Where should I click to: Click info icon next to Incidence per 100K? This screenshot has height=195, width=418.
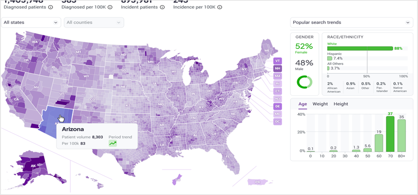click(220, 7)
